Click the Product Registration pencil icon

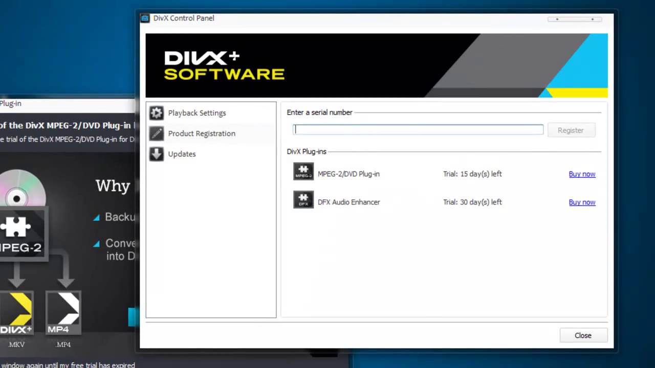click(157, 133)
